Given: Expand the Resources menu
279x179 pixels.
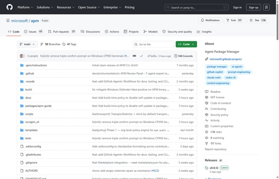Looking at the screenshot, I should [x=66, y=7].
